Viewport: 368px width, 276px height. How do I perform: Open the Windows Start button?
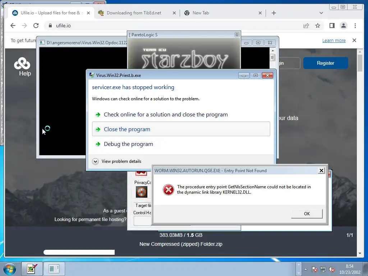9,269
